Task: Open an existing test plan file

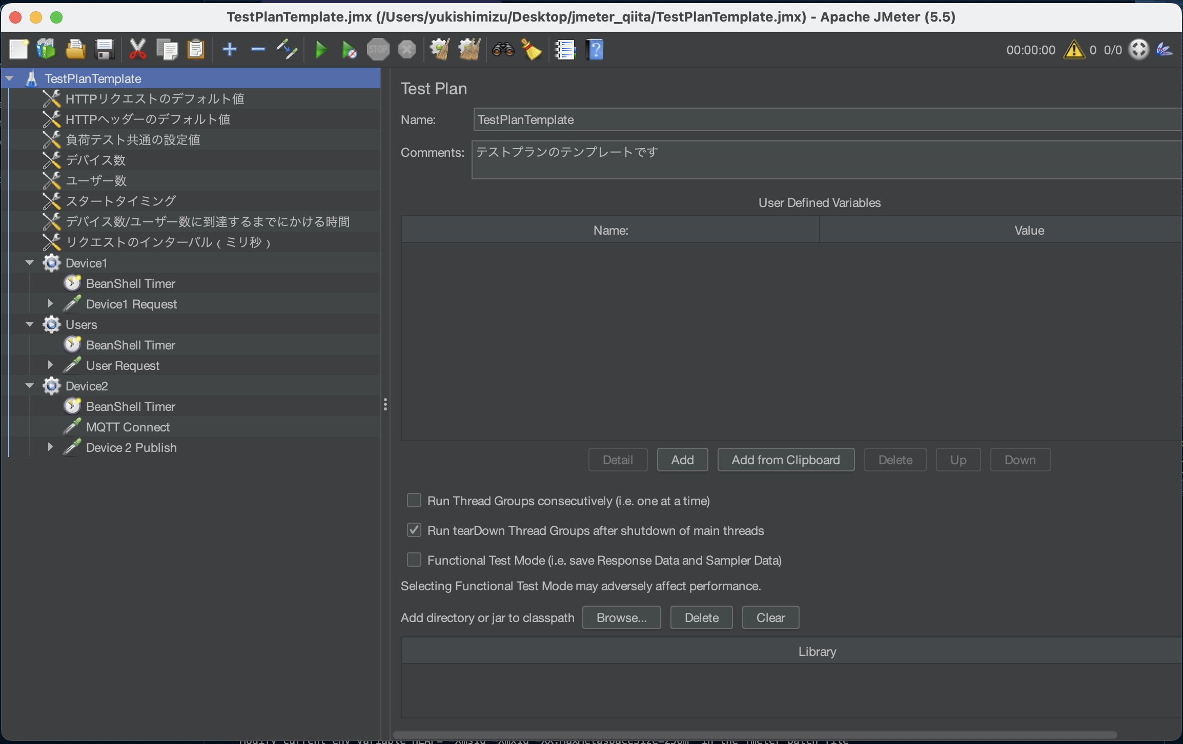Action: pos(76,49)
